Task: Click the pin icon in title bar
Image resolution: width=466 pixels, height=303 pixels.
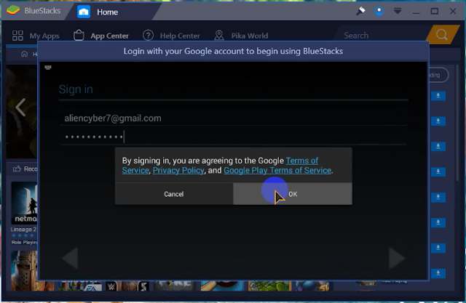Action: click(x=360, y=12)
